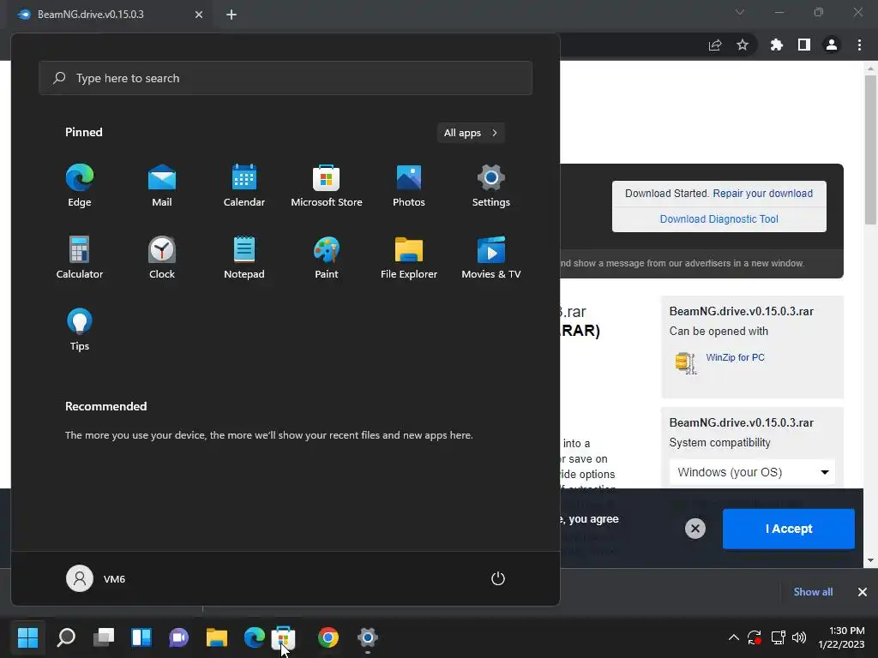Expand the All apps list

[471, 133]
